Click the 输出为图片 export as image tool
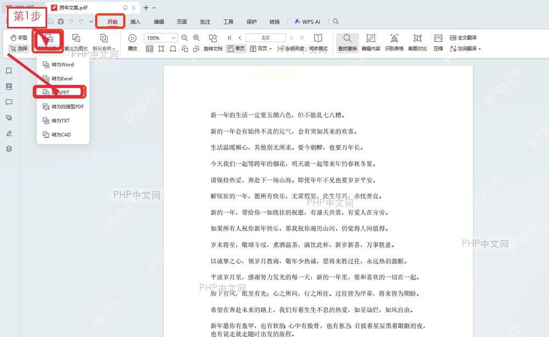The height and width of the screenshot is (337, 549). (76, 42)
